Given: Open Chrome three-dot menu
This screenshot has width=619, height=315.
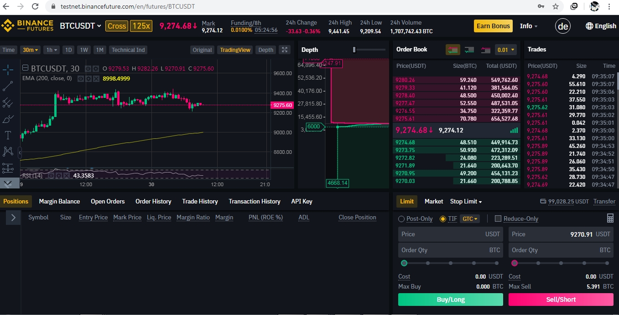Looking at the screenshot, I should tap(609, 6).
